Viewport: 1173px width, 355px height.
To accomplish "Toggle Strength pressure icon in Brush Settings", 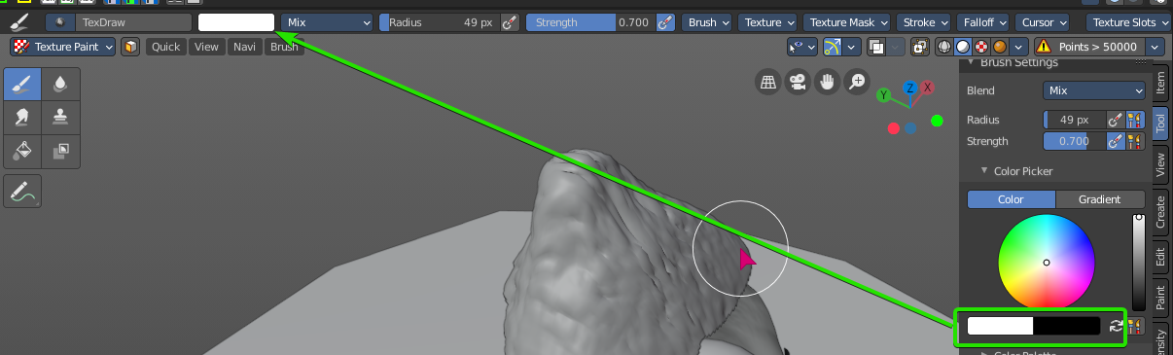I will pos(1116,141).
